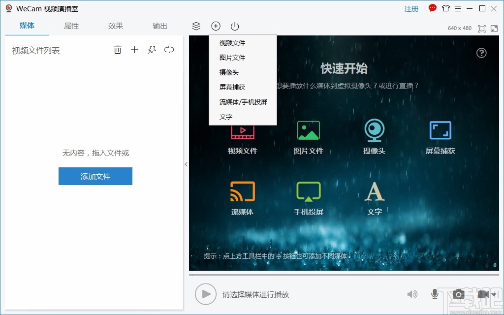The height and width of the screenshot is (315, 504).
Task: Toggle loop playback icon in list header
Action: click(169, 50)
